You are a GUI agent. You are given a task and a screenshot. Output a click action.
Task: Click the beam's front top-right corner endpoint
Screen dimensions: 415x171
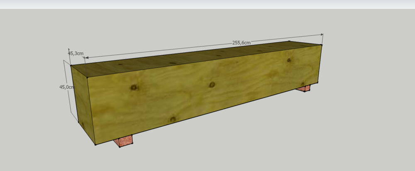pyautogui.click(x=322, y=45)
